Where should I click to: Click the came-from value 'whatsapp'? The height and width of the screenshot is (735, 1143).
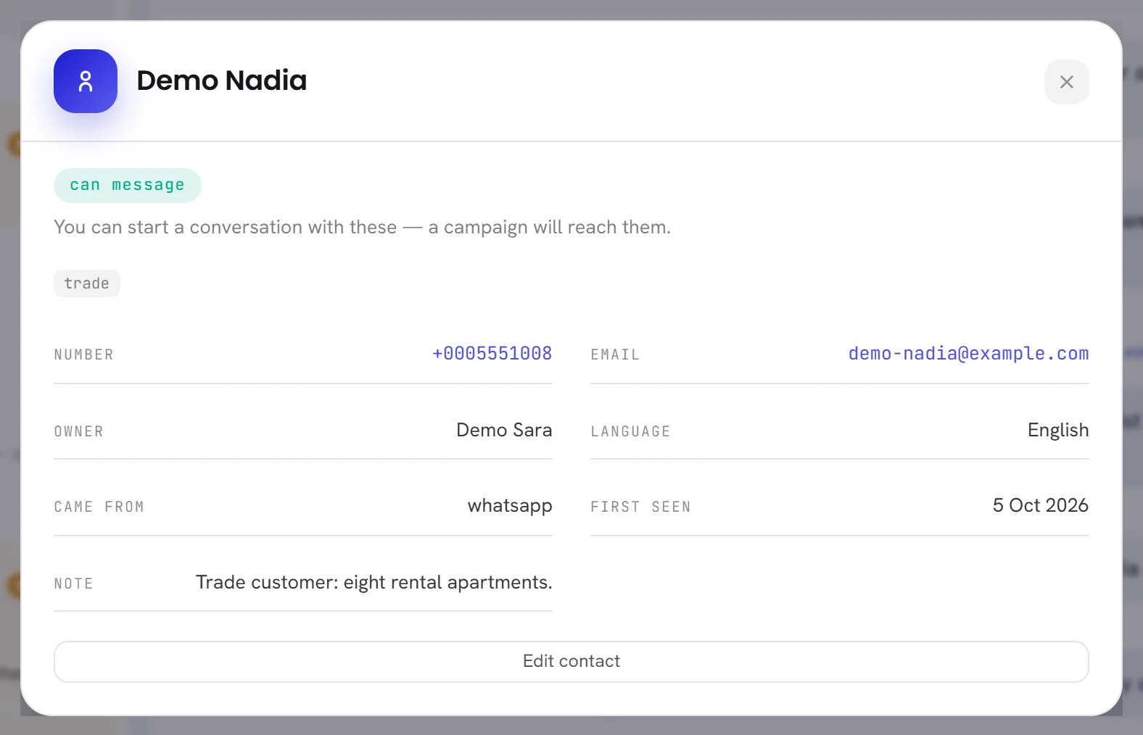click(x=510, y=505)
